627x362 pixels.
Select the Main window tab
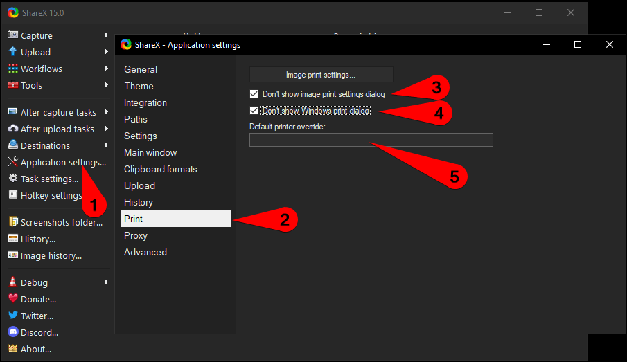175,152
